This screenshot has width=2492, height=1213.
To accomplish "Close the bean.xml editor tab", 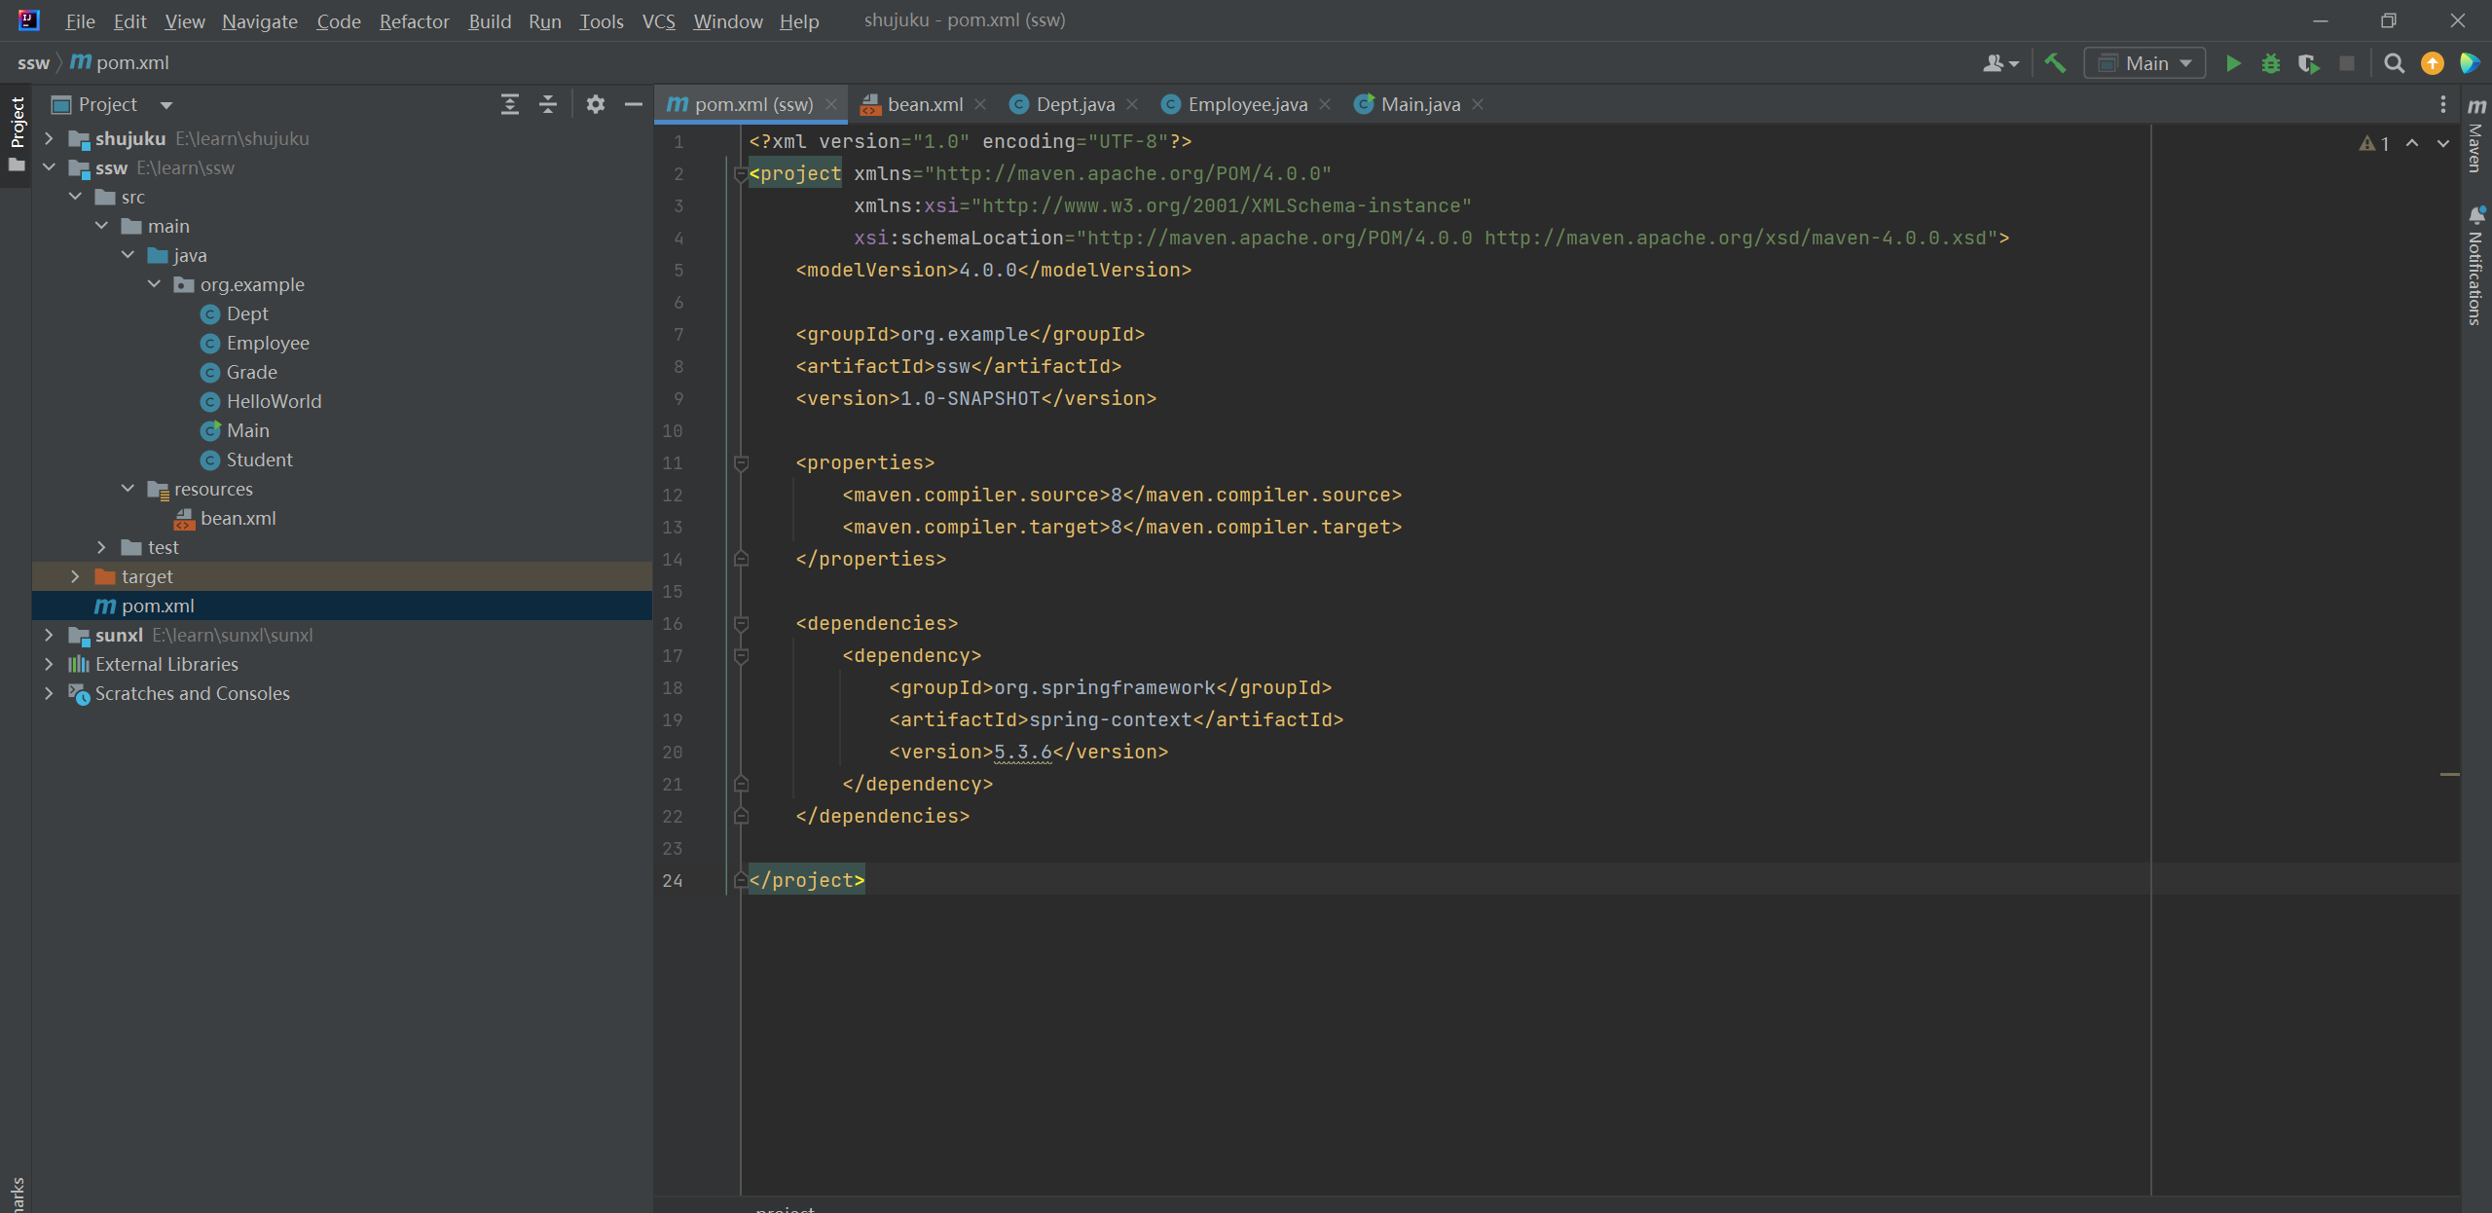I will tap(980, 104).
